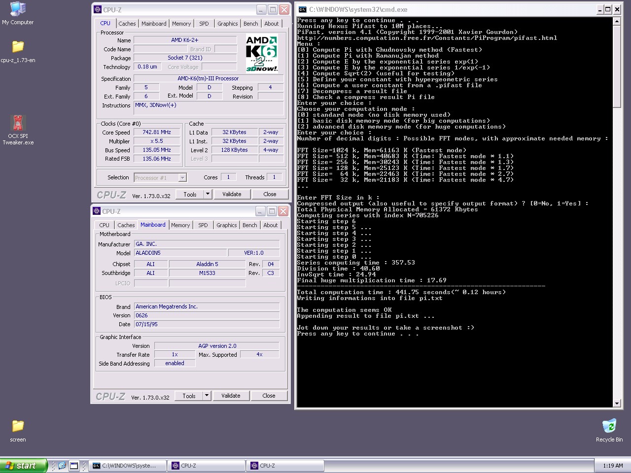Expand Tools dropdown arrow in bottom CPU-Z

[207, 396]
